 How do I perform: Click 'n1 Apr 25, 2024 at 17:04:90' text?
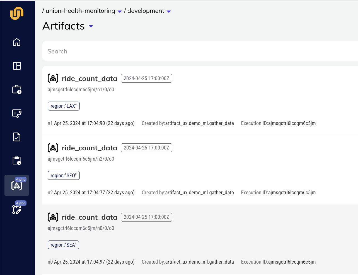tap(91, 123)
